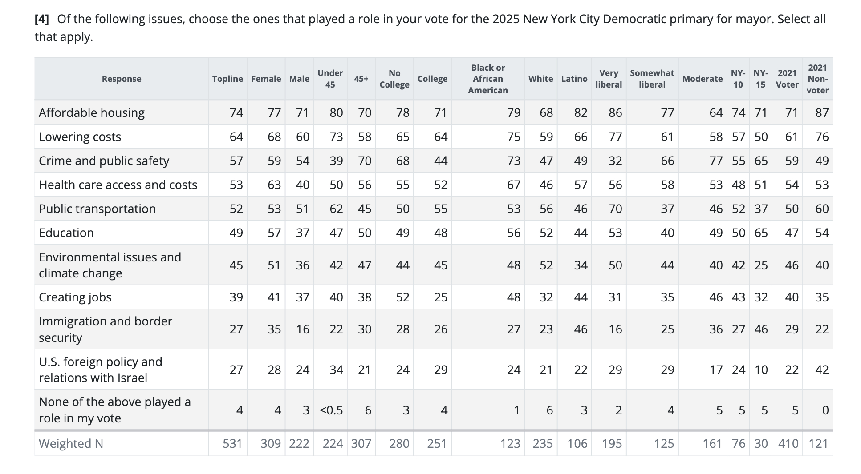Click the Black or African American header
Screen dimensions: 861x474
pyautogui.click(x=487, y=79)
